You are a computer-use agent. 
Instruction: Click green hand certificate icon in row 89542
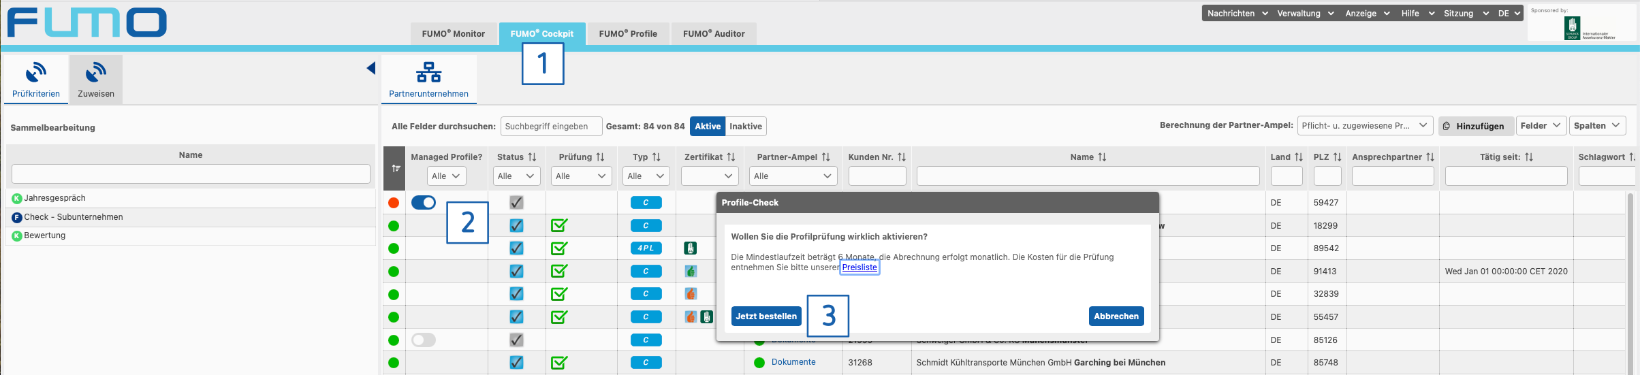[x=690, y=248]
